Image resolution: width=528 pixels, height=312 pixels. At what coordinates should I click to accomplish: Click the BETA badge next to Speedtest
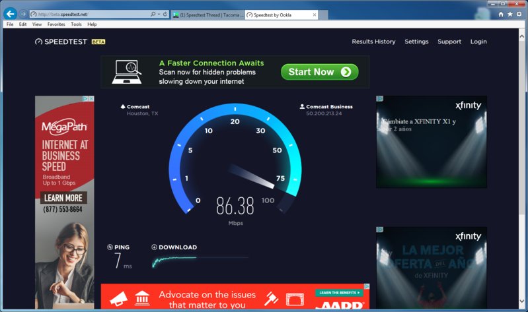tap(98, 42)
